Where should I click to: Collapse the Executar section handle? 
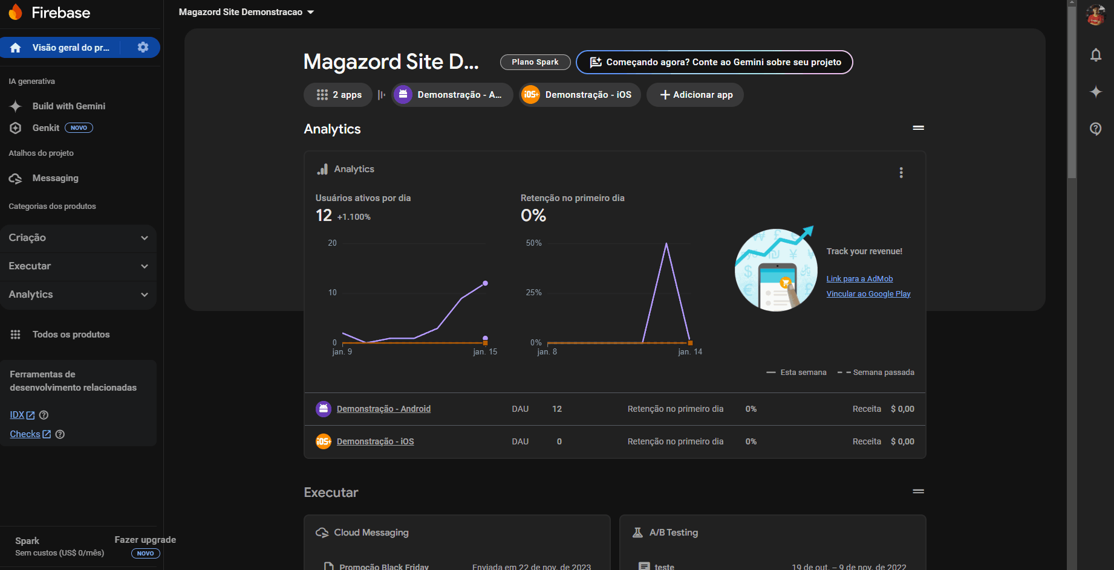pos(918,492)
